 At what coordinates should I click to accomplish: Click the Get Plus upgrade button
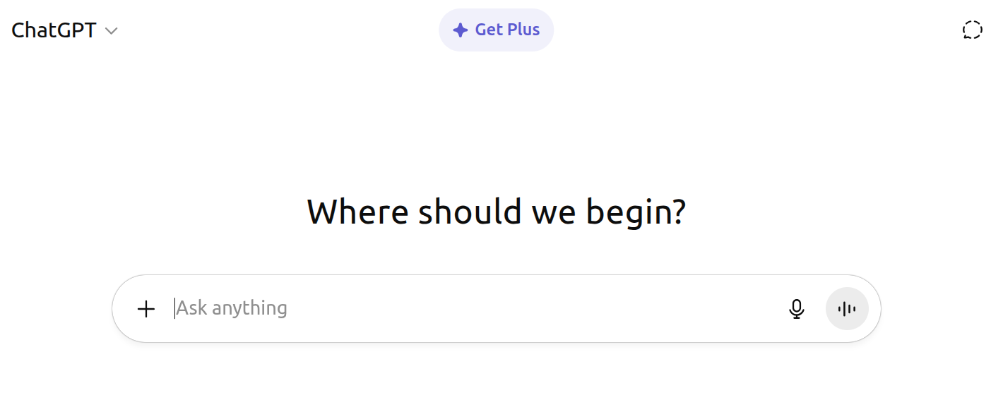pyautogui.click(x=496, y=30)
